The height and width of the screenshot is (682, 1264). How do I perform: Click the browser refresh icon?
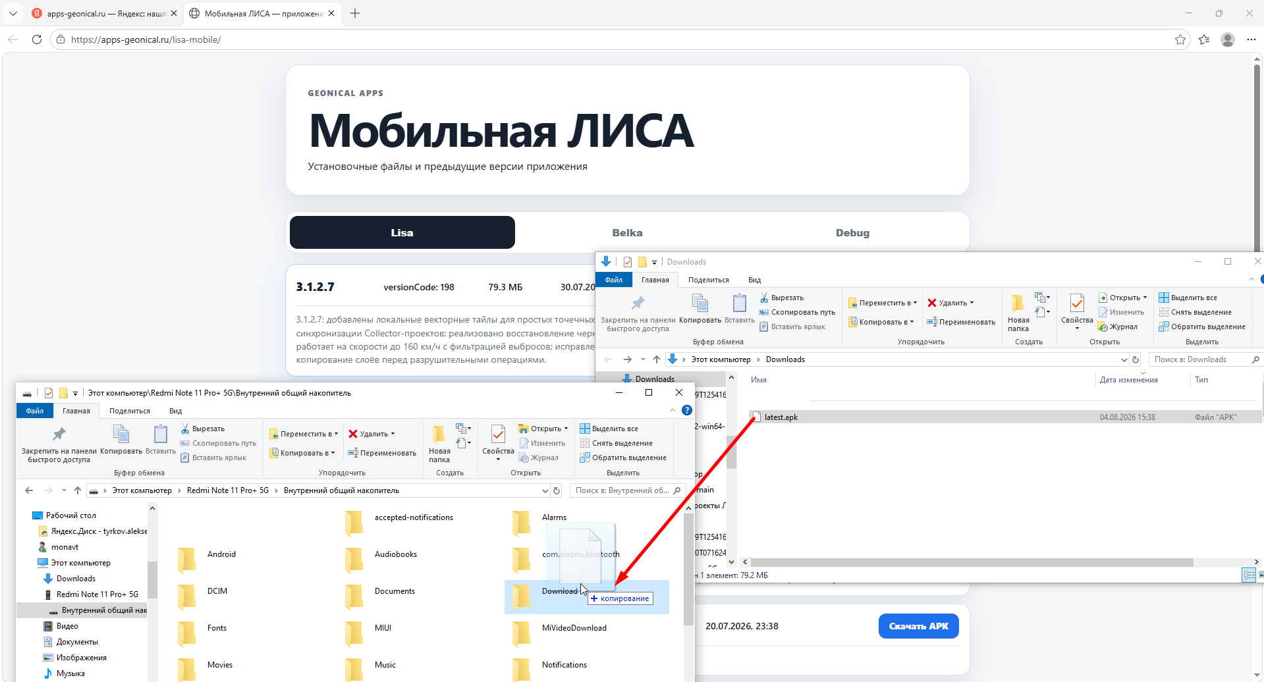click(37, 39)
